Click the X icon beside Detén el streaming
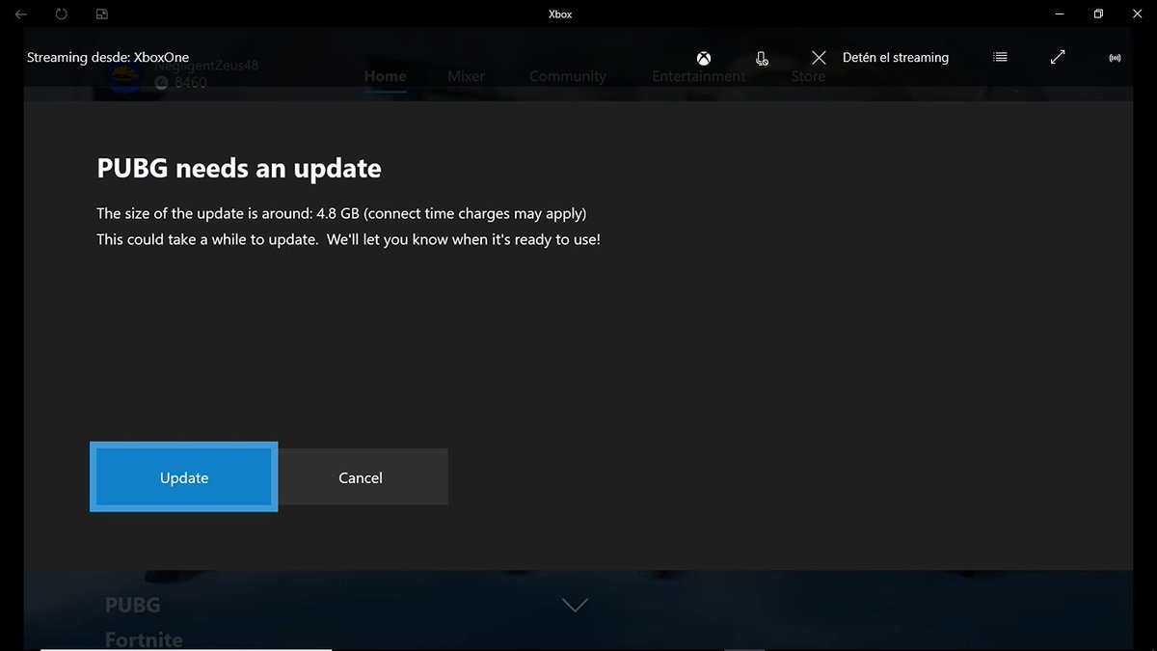Image resolution: width=1157 pixels, height=651 pixels. pos(819,58)
